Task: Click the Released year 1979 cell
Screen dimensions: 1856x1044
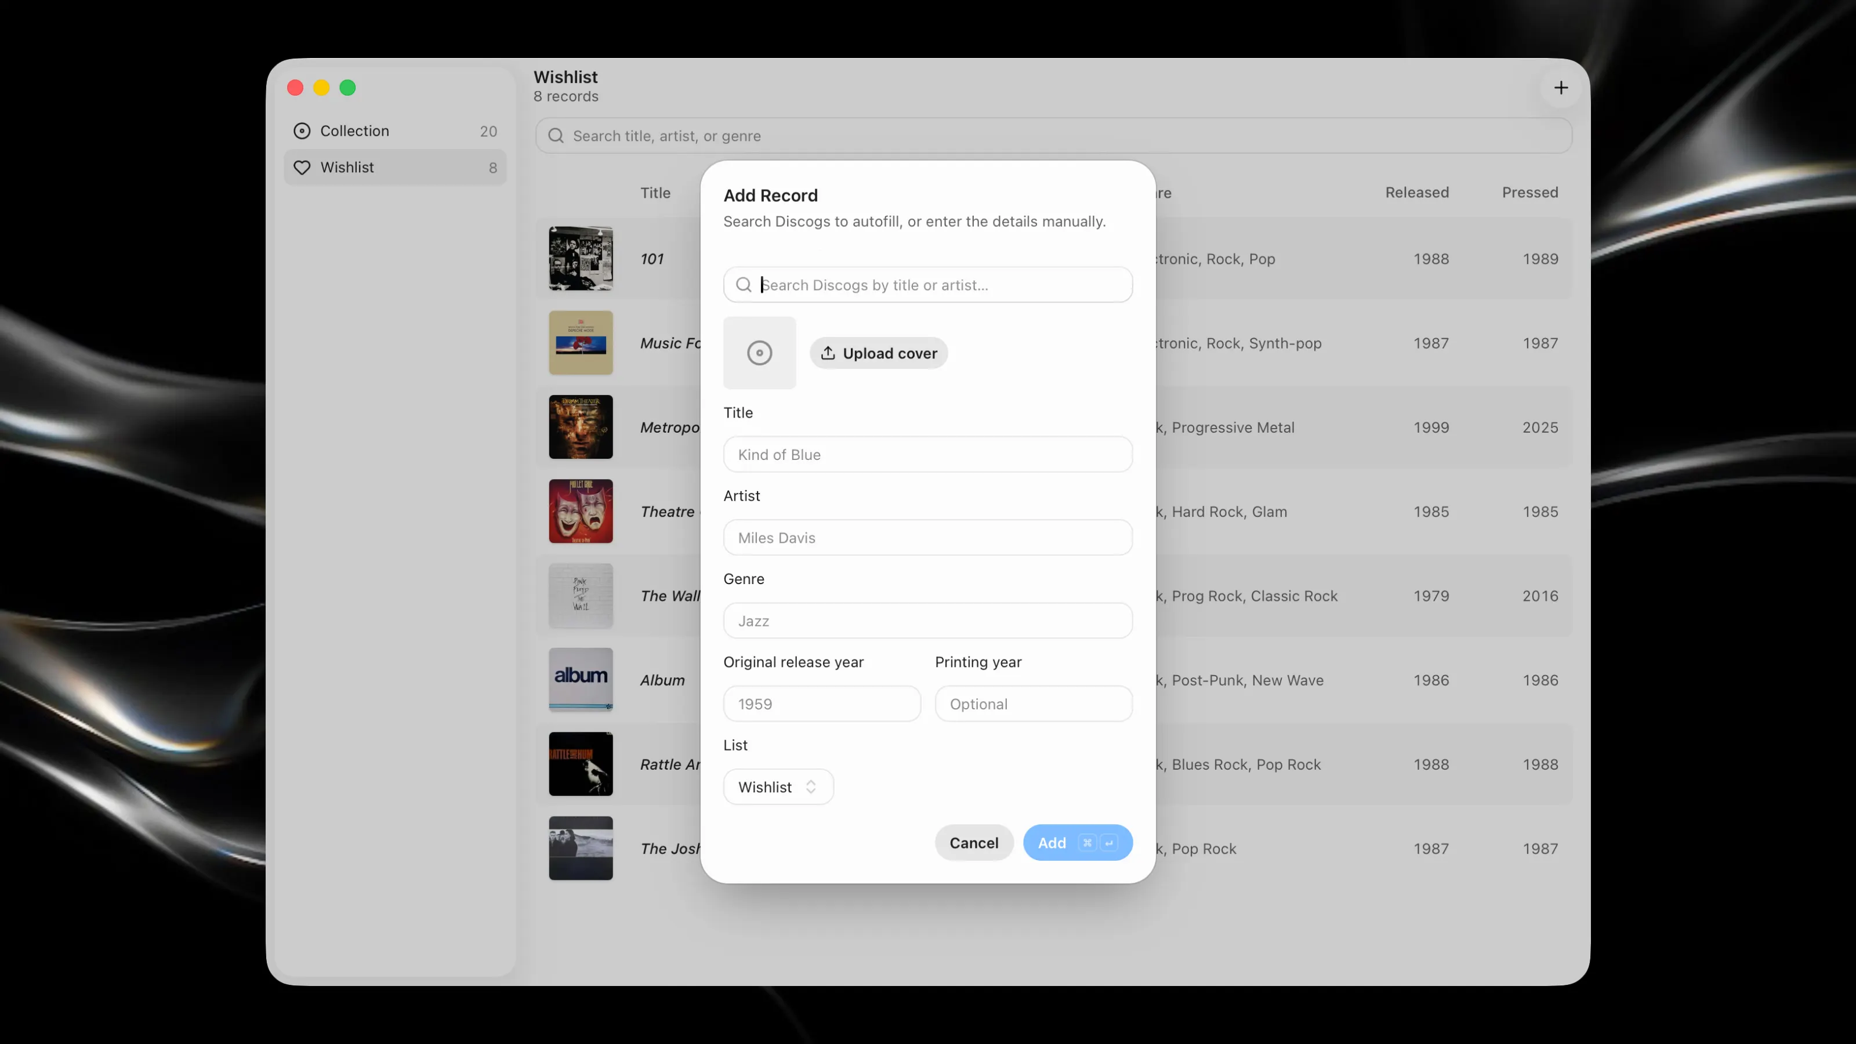Action: pyautogui.click(x=1431, y=597)
